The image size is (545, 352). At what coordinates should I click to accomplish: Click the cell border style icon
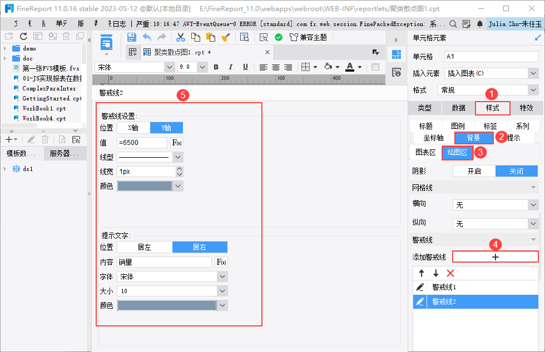click(x=305, y=67)
